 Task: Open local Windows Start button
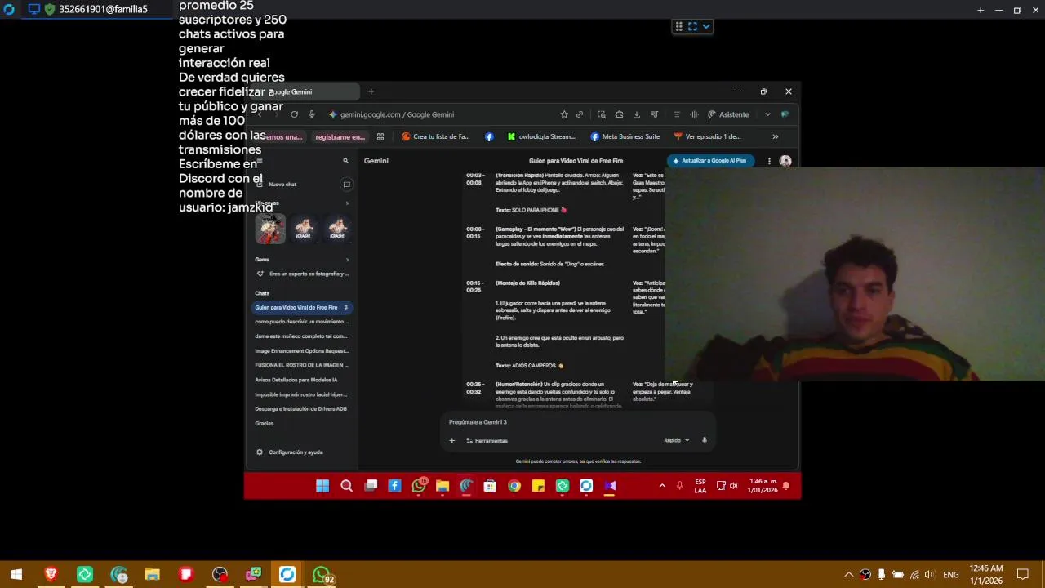(x=16, y=575)
